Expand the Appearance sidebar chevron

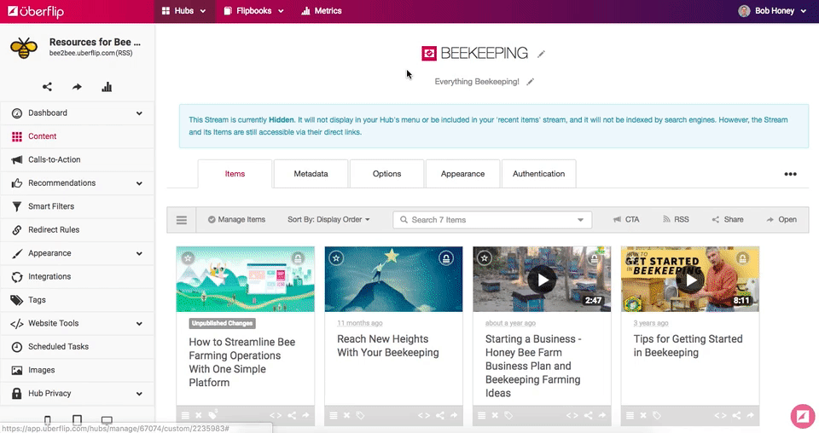point(139,253)
